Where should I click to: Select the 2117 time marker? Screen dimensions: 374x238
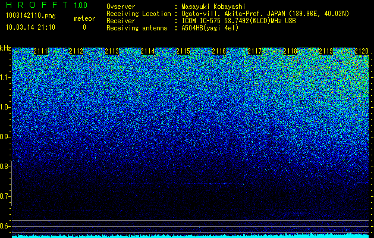(254, 51)
